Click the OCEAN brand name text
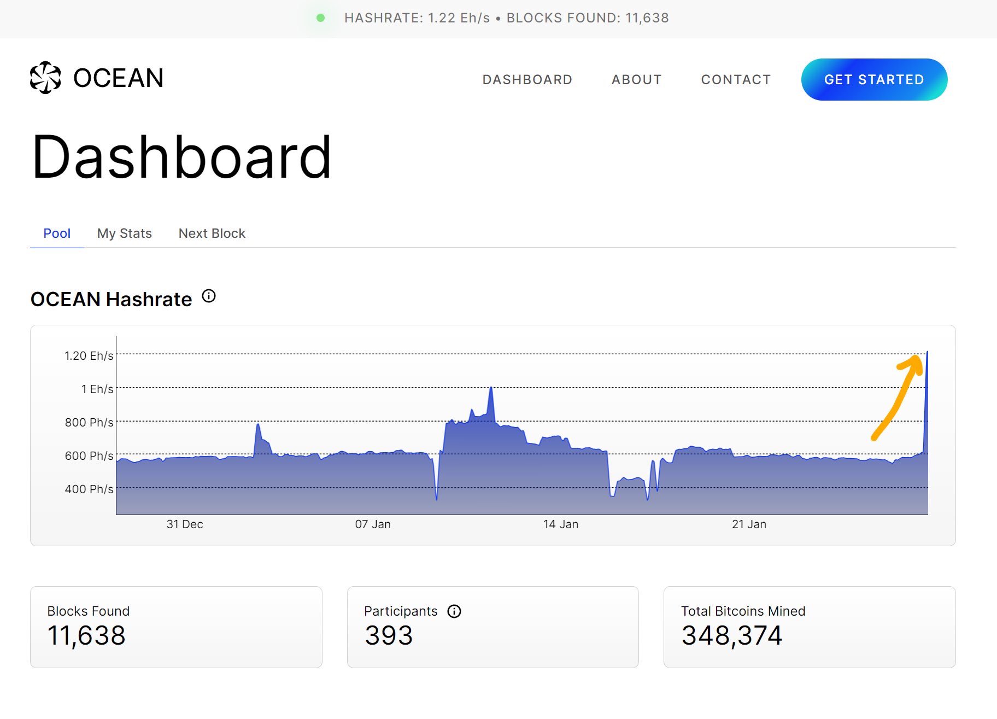 pyautogui.click(x=119, y=78)
